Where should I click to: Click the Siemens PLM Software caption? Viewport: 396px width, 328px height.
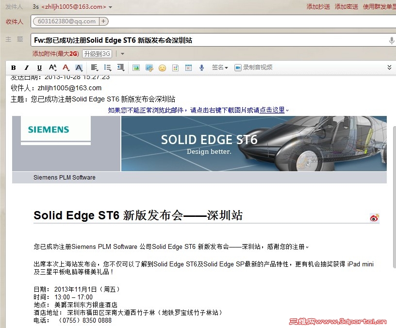(x=65, y=178)
